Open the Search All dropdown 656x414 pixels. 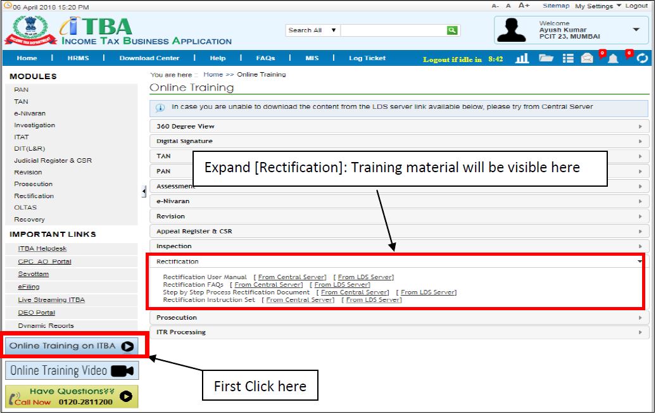pos(312,30)
